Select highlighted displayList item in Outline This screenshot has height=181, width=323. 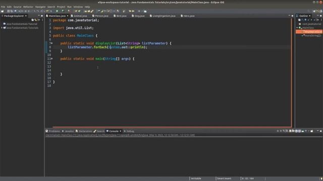pyautogui.click(x=309, y=32)
